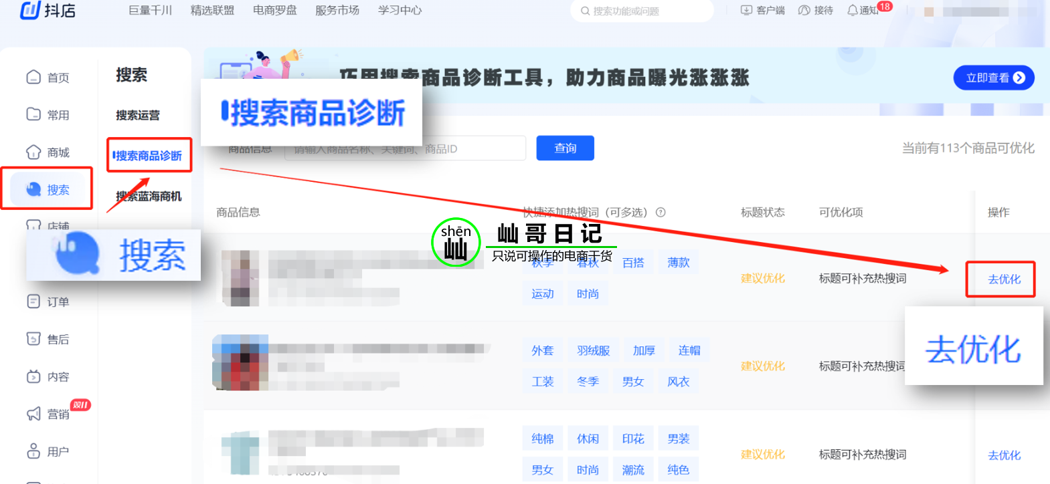Viewport: 1050px width, 484px height.
Task: Select 搜索蓝海商机 submenu item
Action: click(x=149, y=197)
